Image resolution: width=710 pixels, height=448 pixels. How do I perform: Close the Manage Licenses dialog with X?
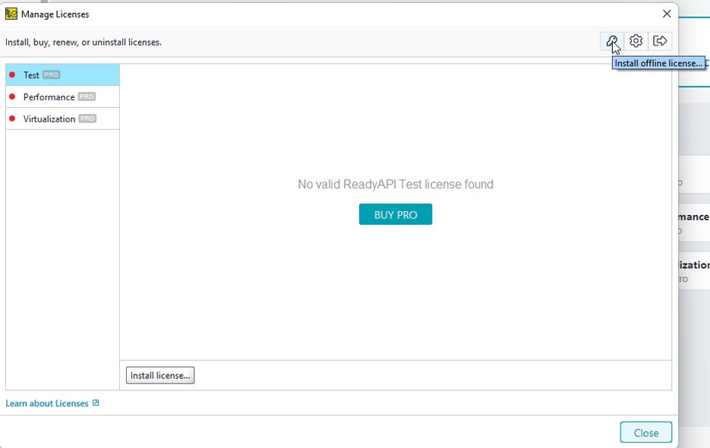click(667, 14)
